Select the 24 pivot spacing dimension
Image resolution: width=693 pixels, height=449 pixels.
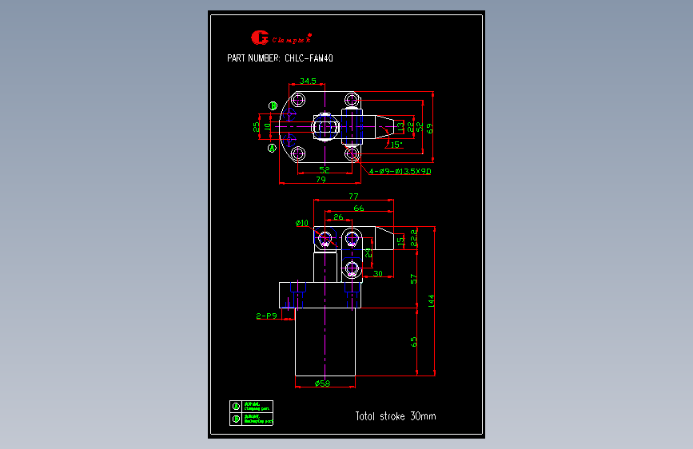368,252
